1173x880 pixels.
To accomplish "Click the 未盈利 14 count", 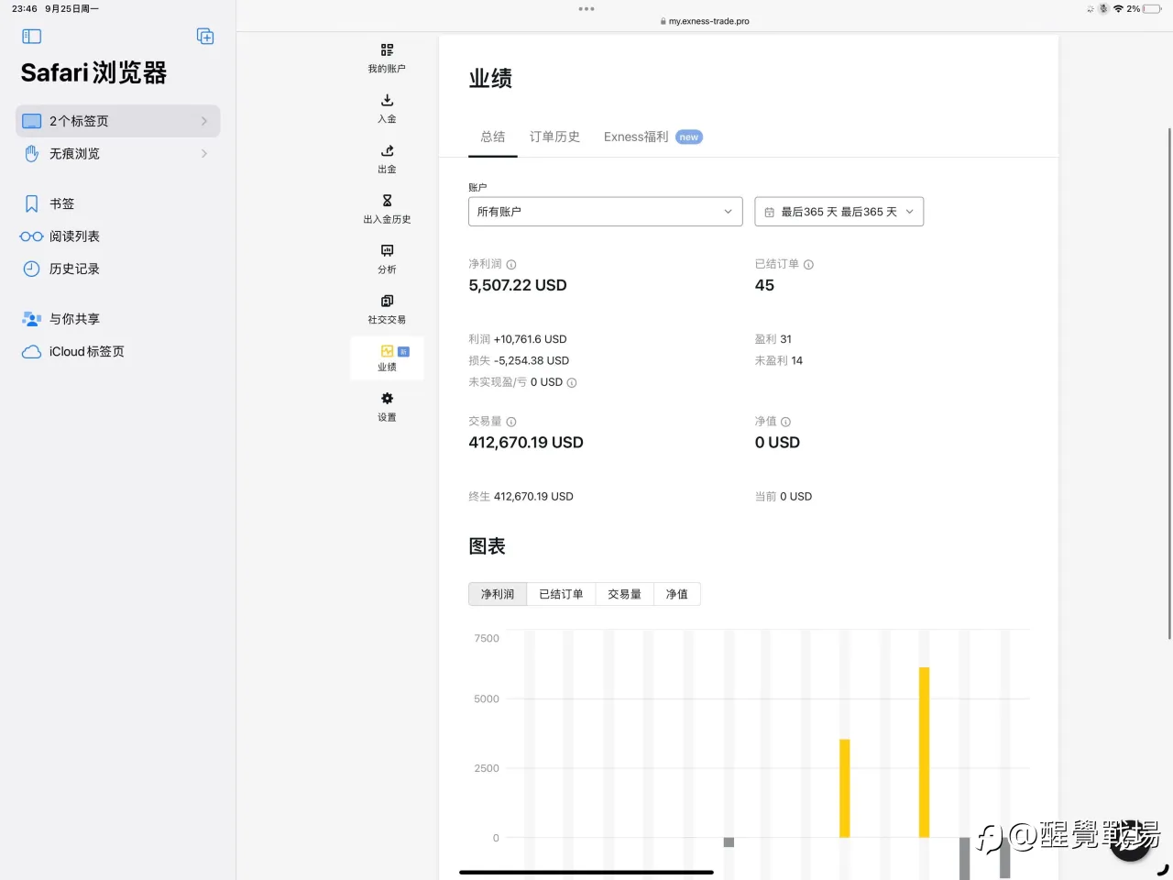I will pos(779,360).
